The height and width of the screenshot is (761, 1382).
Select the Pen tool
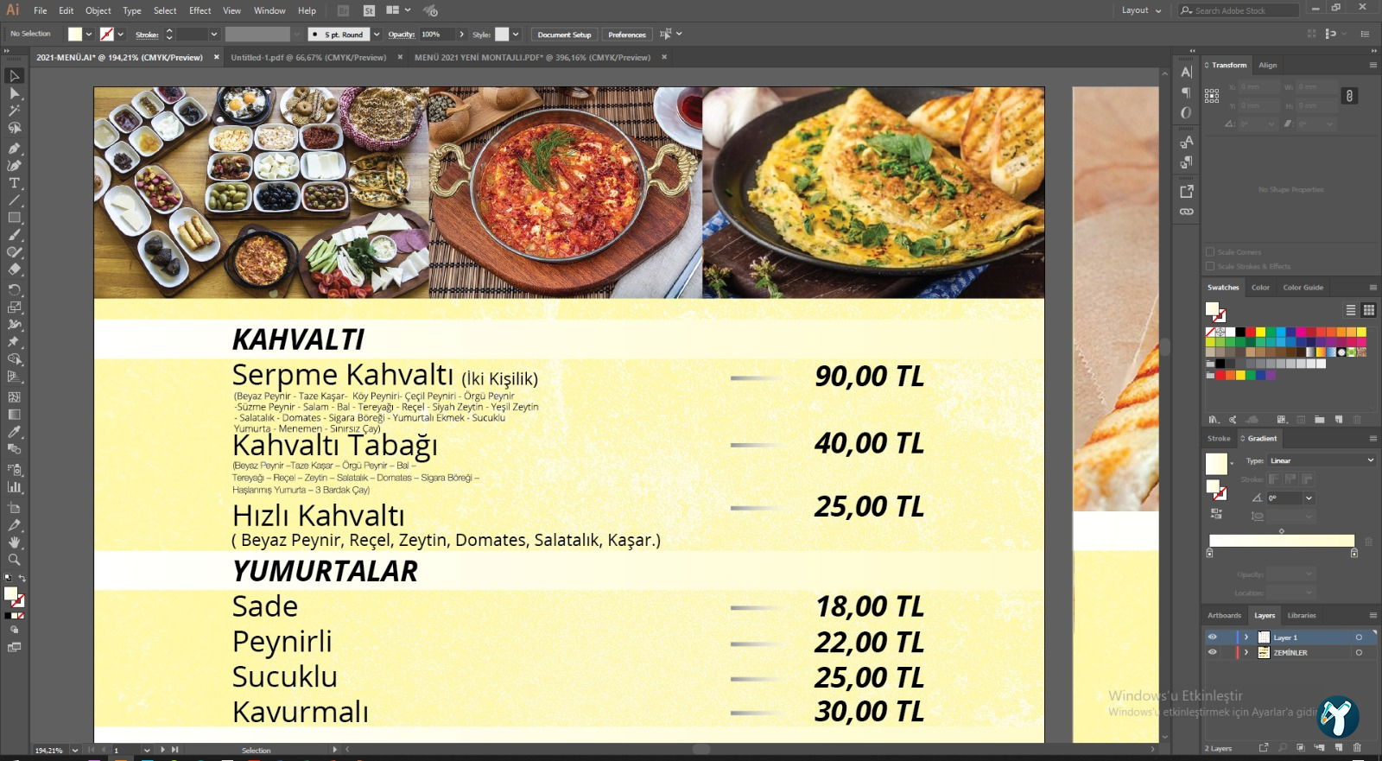[x=14, y=149]
